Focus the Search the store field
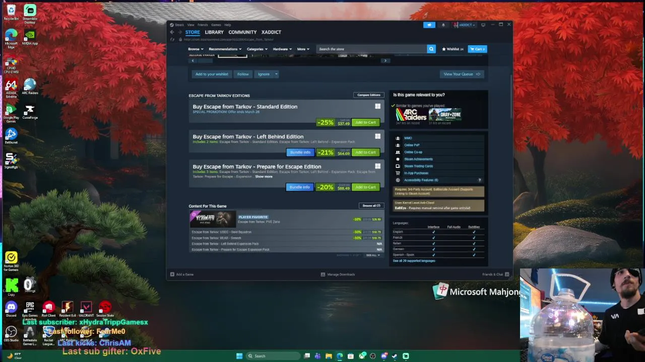Screen dimensions: 645x362 tap(371, 49)
